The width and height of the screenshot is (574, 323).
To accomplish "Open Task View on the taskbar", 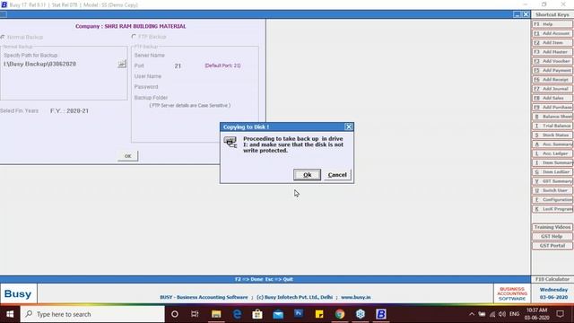I will pos(195,314).
